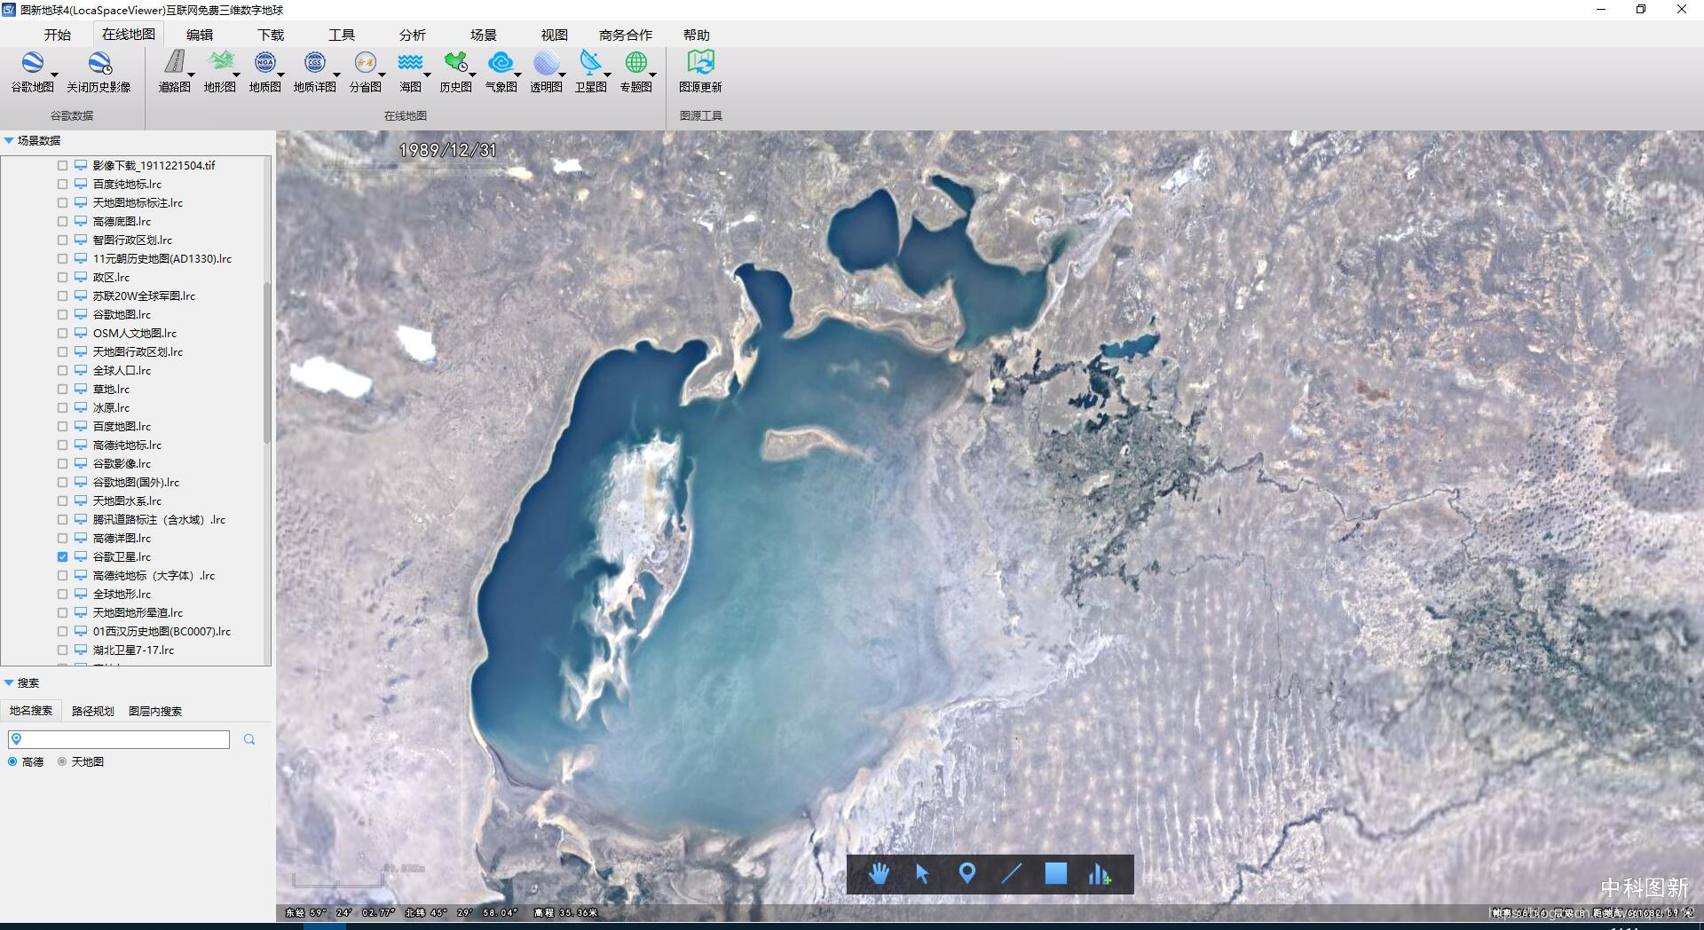
Task: Check the 谷歌影像.lrc layer checkbox
Action: pos(62,463)
